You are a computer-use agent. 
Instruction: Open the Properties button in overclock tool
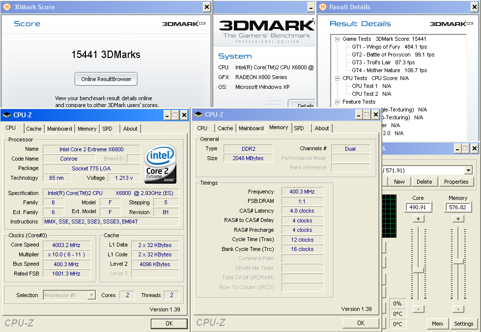[456, 182]
